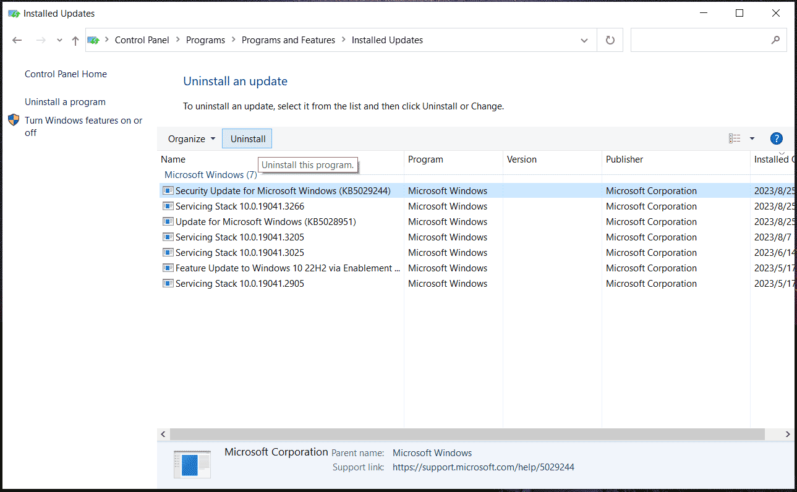
Task: Close the Installed Updates window
Action: click(776, 13)
